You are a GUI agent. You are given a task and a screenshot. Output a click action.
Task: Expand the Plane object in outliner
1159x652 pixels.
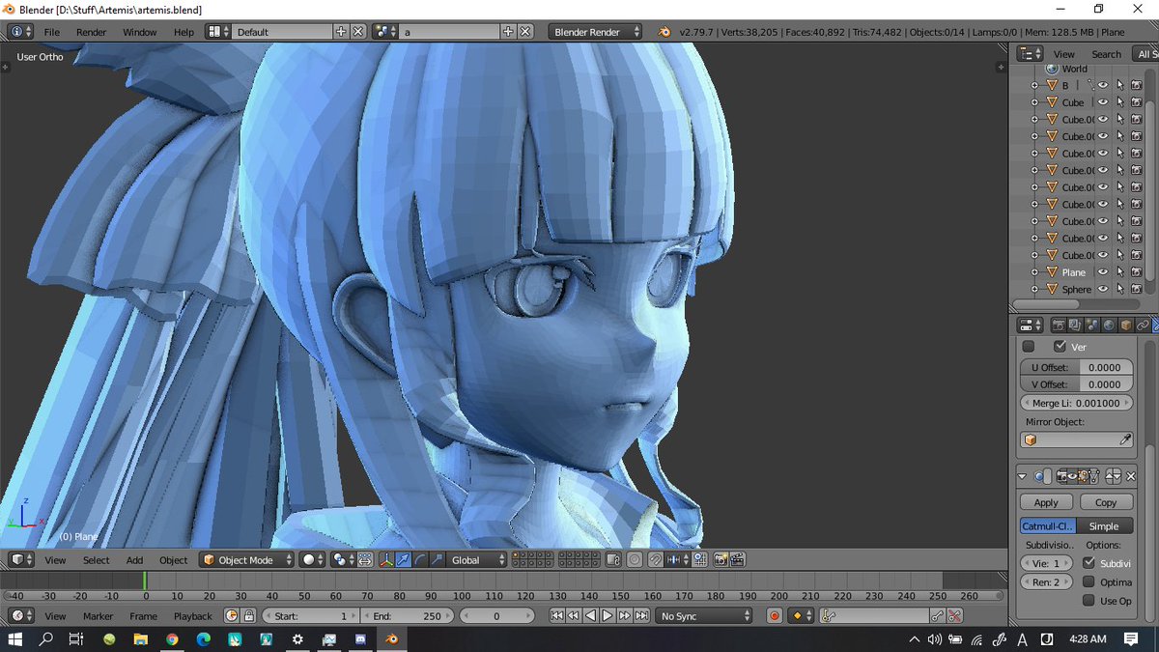(x=1034, y=272)
